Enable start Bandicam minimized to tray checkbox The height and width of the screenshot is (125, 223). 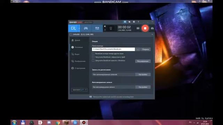click(x=93, y=57)
